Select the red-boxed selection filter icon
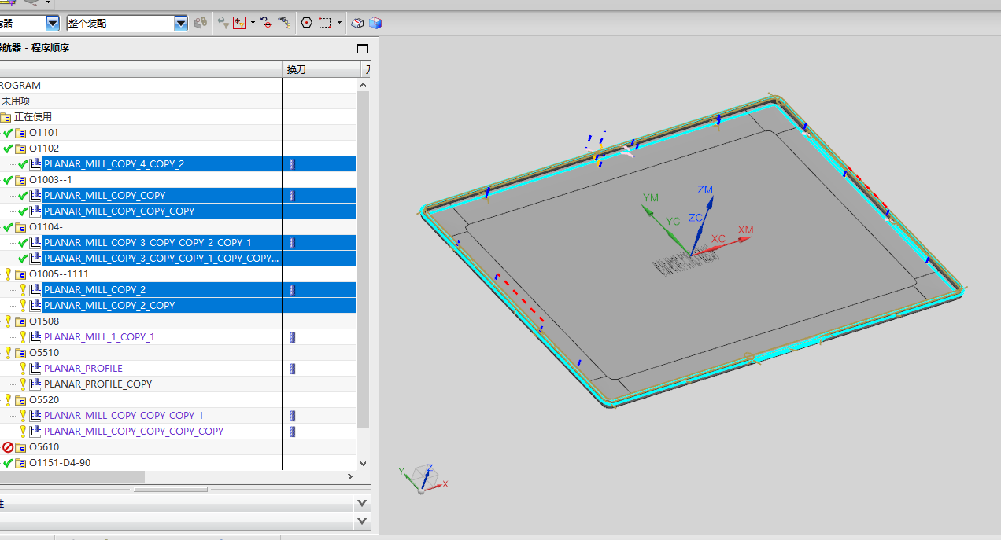Viewport: 1001px width, 540px height. point(239,23)
